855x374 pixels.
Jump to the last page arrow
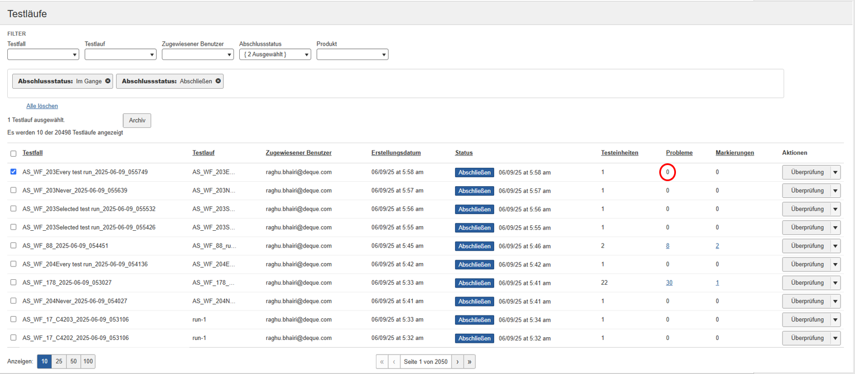tap(470, 362)
